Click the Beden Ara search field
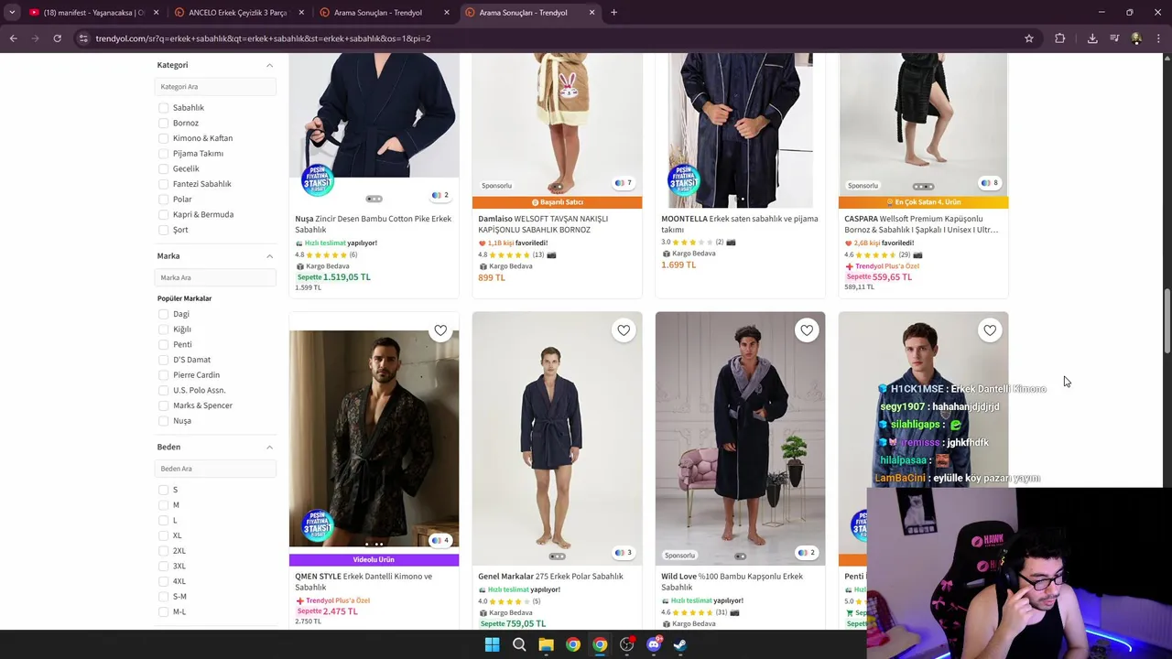Screen dimensions: 1172x659 (215, 469)
